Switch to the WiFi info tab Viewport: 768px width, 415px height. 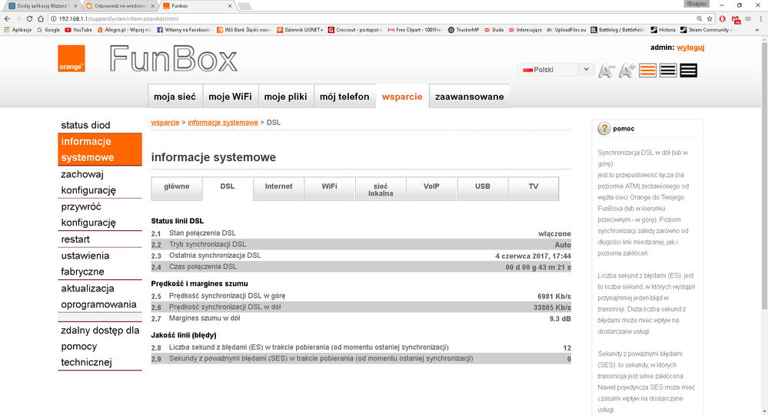pyautogui.click(x=330, y=189)
